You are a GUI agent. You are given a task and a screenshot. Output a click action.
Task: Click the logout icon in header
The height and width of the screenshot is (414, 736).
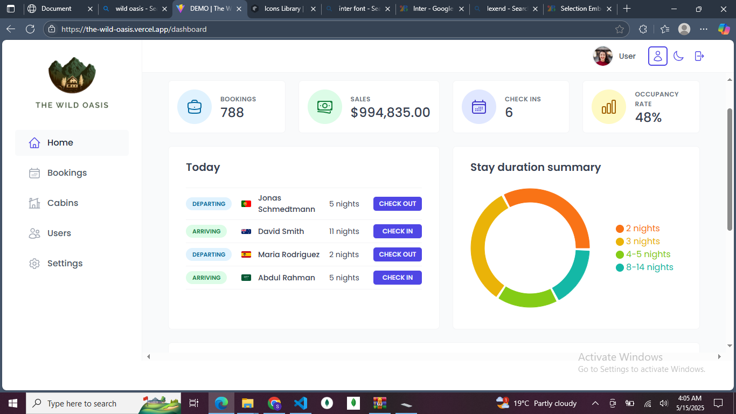pos(699,56)
